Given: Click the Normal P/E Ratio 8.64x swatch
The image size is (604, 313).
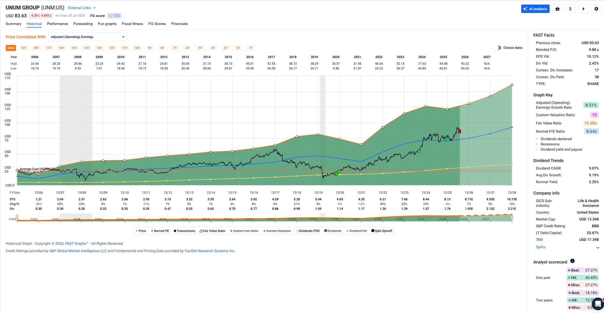Looking at the screenshot, I should (591, 132).
